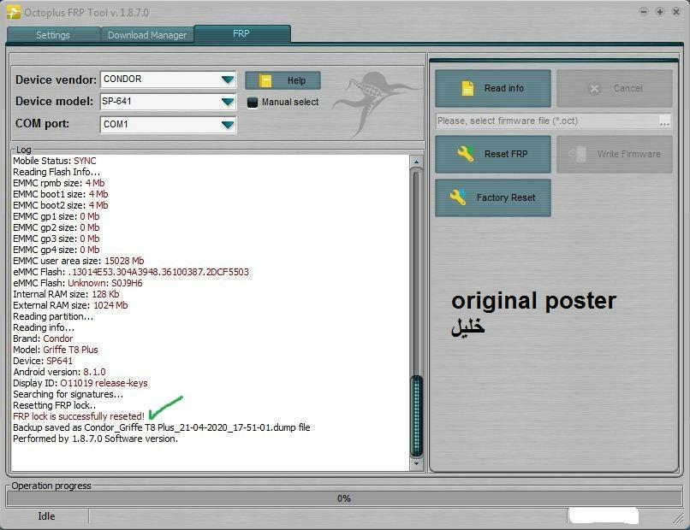Click the firmware file browse ellipsis icon
The width and height of the screenshot is (690, 530).
[664, 121]
